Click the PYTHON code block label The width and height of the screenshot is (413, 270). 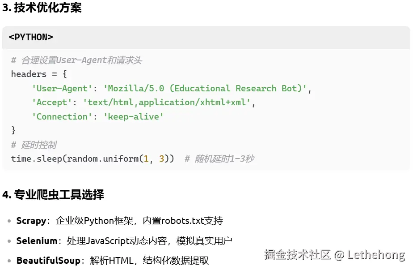(x=31, y=37)
